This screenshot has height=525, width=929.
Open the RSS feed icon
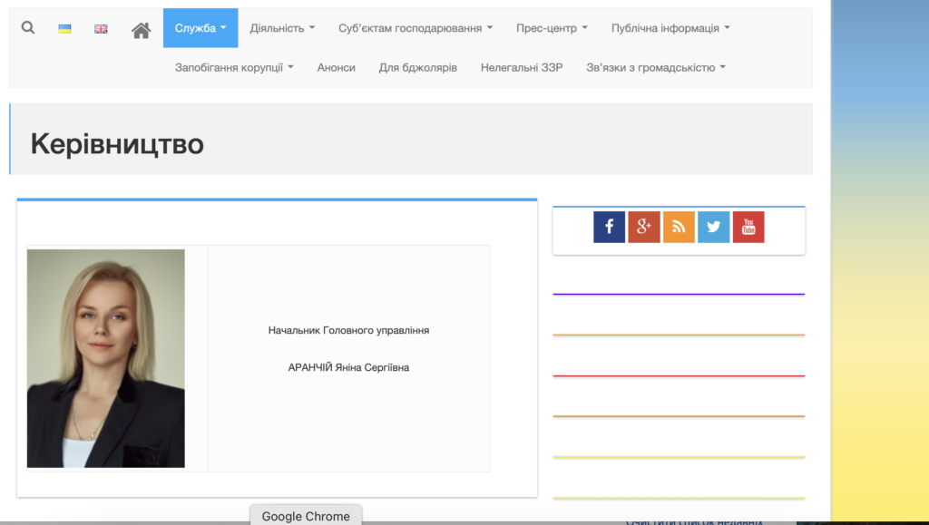[679, 227]
